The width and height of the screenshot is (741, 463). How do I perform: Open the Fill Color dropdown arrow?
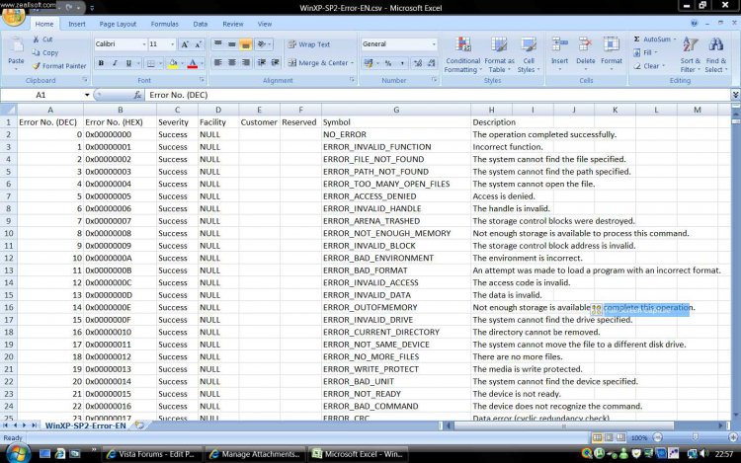pyautogui.click(x=183, y=63)
